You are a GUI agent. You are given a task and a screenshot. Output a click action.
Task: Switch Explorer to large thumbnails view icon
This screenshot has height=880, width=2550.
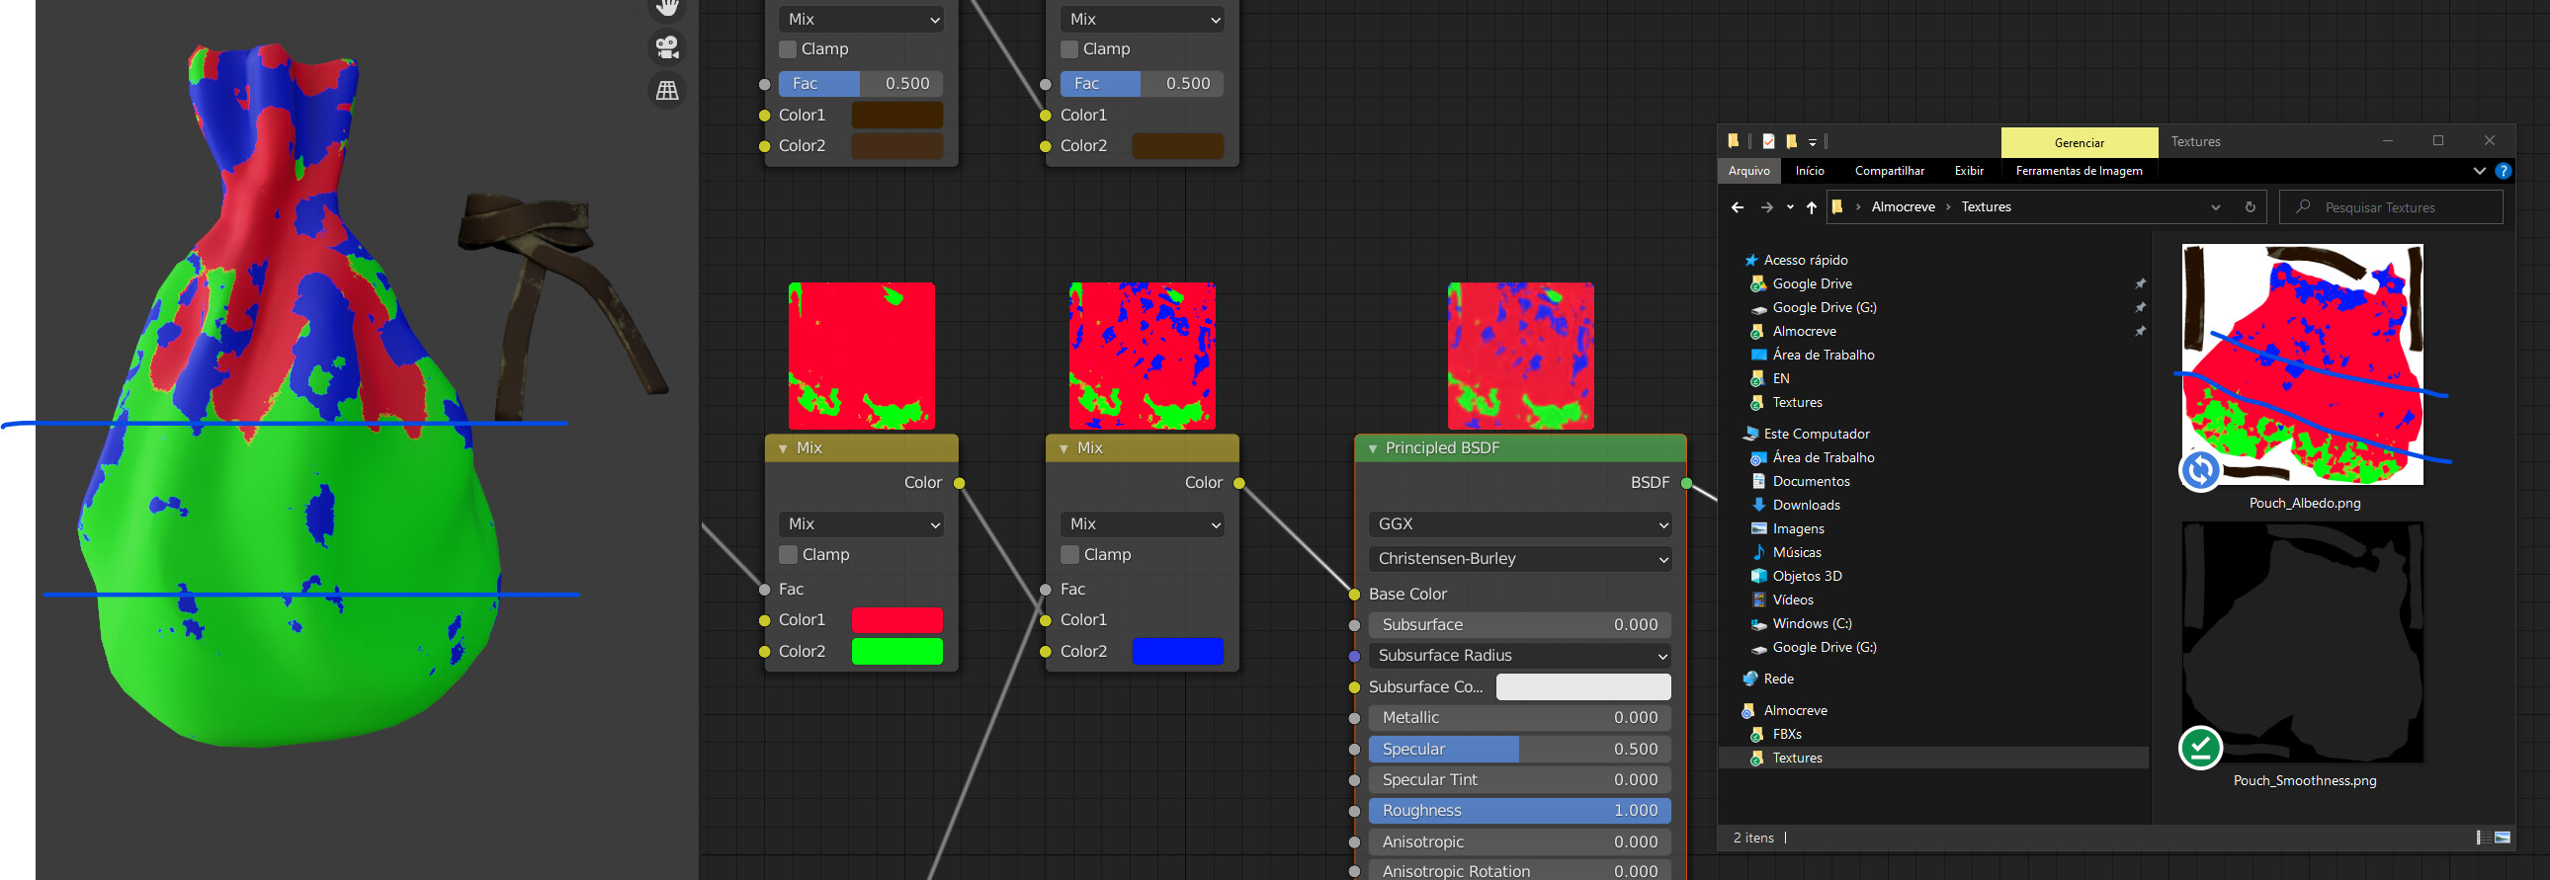2503,838
